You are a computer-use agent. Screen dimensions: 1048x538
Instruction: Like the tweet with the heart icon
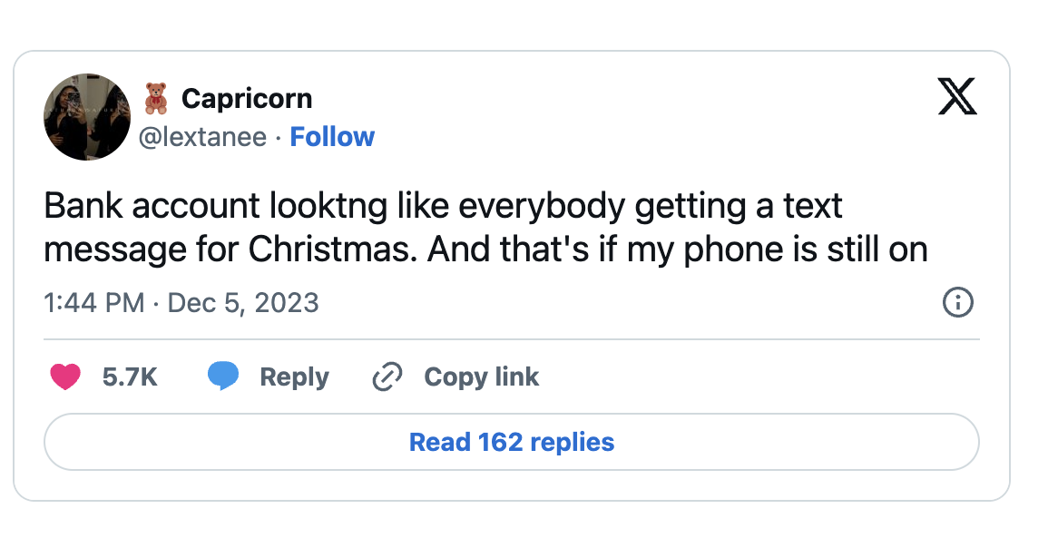[65, 377]
